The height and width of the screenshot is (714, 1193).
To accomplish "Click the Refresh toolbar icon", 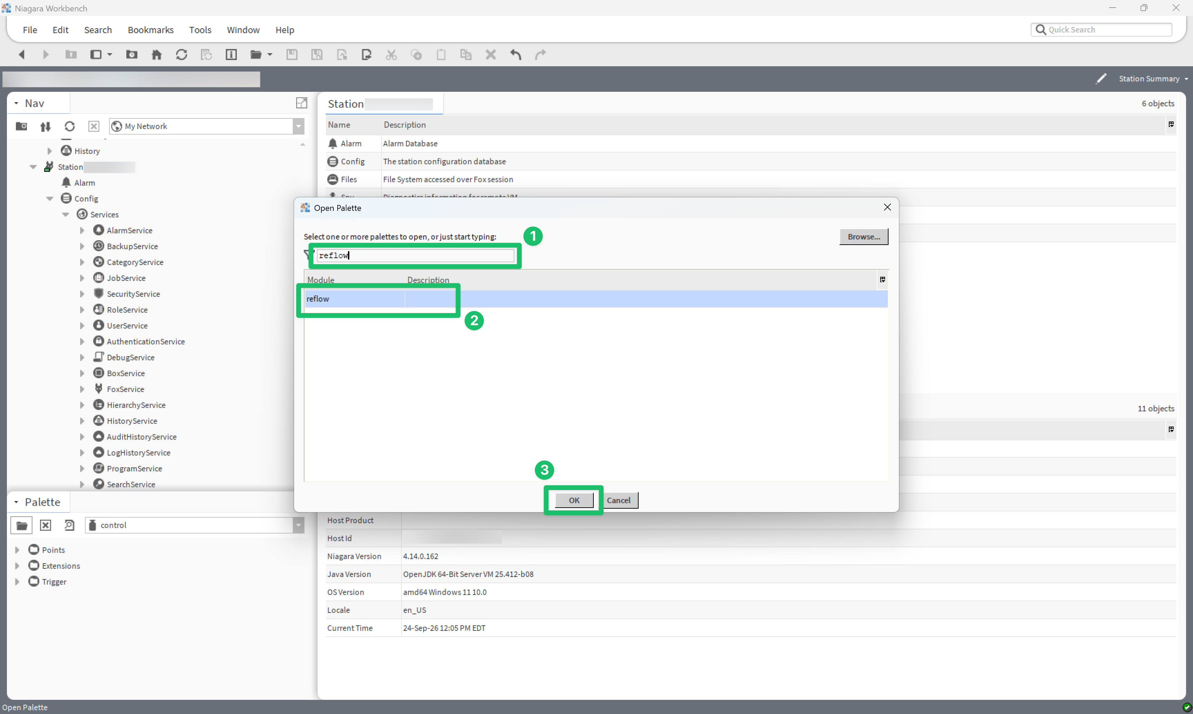I will click(182, 55).
